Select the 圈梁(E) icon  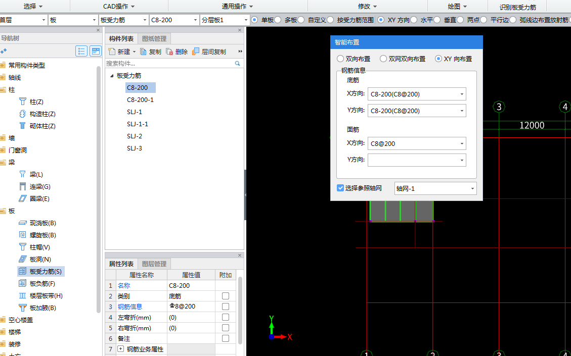pyautogui.click(x=23, y=198)
